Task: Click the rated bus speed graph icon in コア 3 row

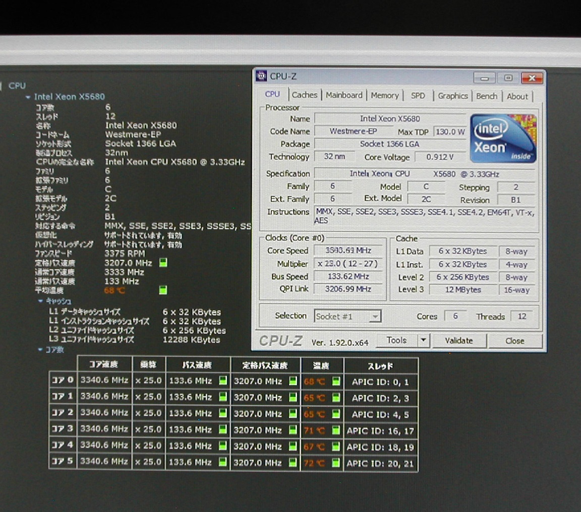Action: click(x=293, y=430)
